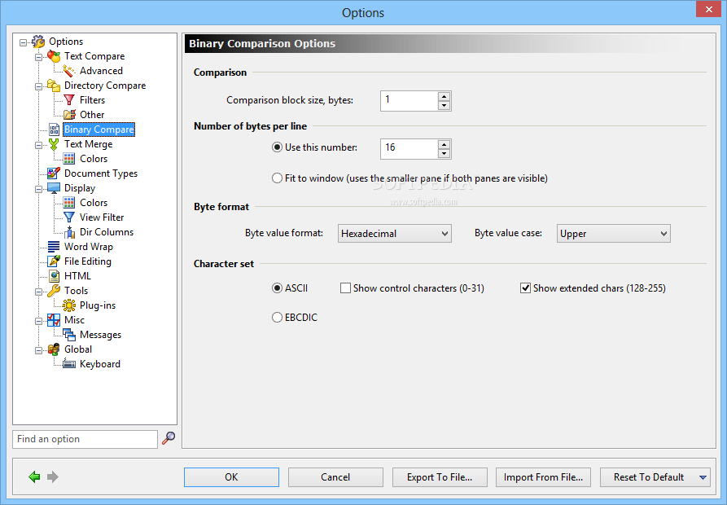Collapse the Global tree node
The image size is (727, 505).
(x=38, y=350)
